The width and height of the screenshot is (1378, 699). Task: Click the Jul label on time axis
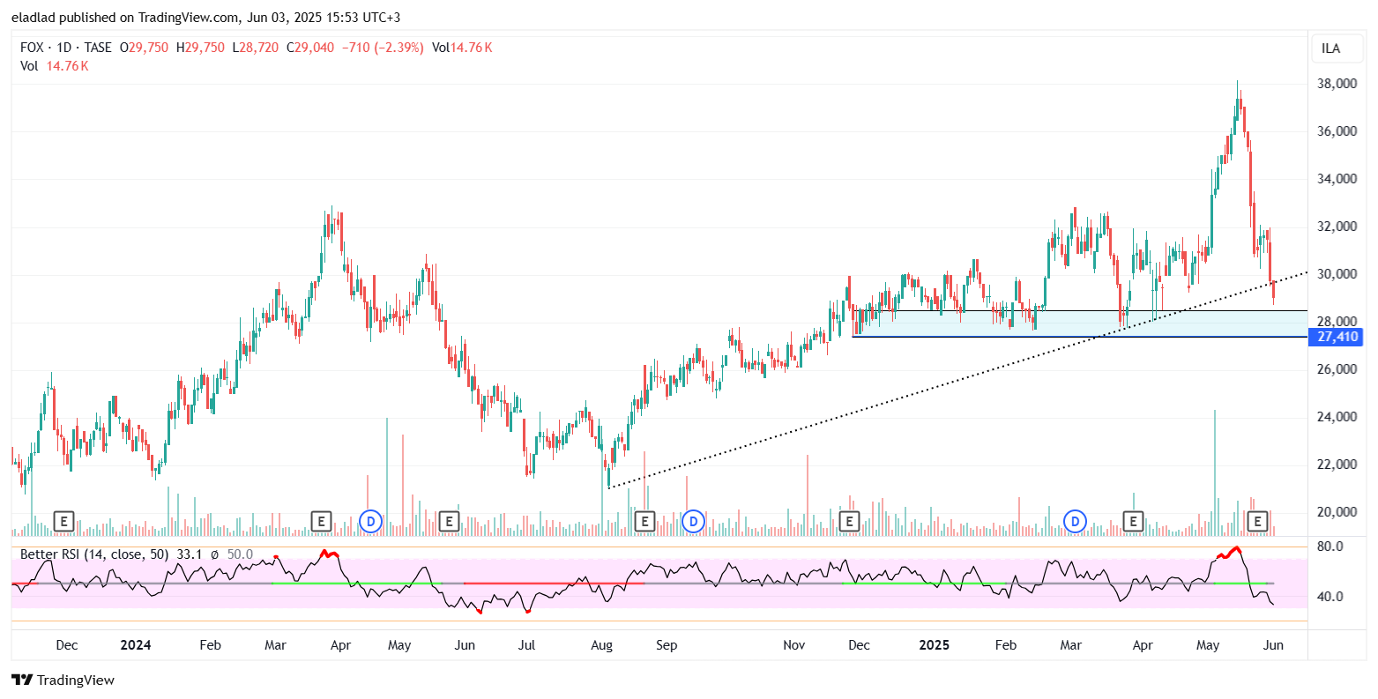pyautogui.click(x=526, y=645)
